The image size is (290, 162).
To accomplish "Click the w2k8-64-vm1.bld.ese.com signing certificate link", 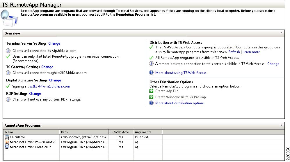I will click(50, 86).
